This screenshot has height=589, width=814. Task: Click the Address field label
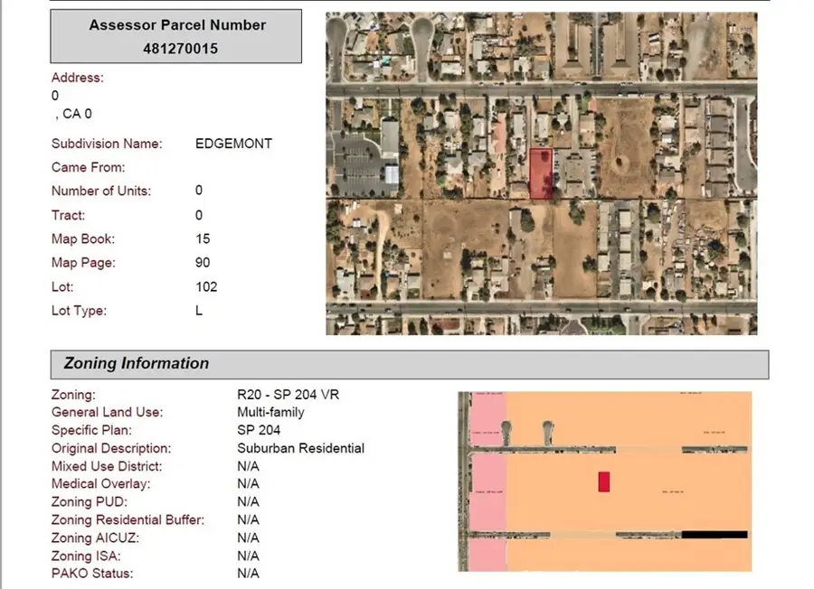pos(77,78)
